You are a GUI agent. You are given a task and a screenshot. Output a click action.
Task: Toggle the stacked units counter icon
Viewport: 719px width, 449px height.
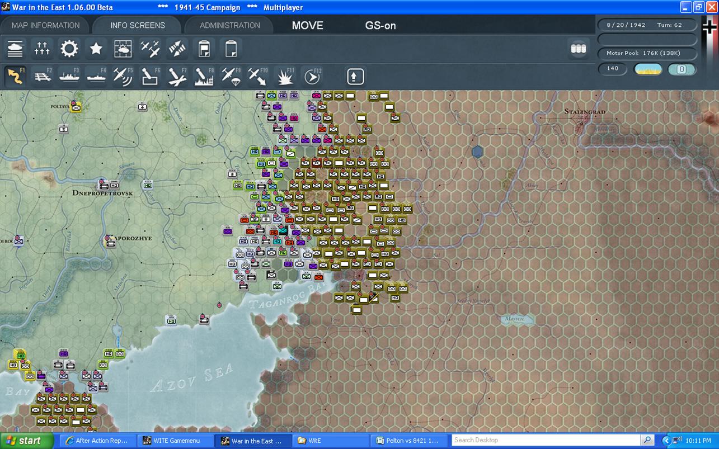tap(577, 49)
